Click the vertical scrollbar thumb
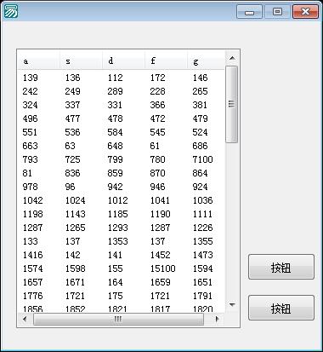The image size is (323, 352). (232, 104)
